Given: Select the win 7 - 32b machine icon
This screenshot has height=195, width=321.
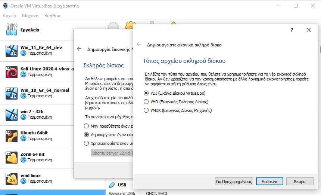Looking at the screenshot, I should (x=12, y=115).
